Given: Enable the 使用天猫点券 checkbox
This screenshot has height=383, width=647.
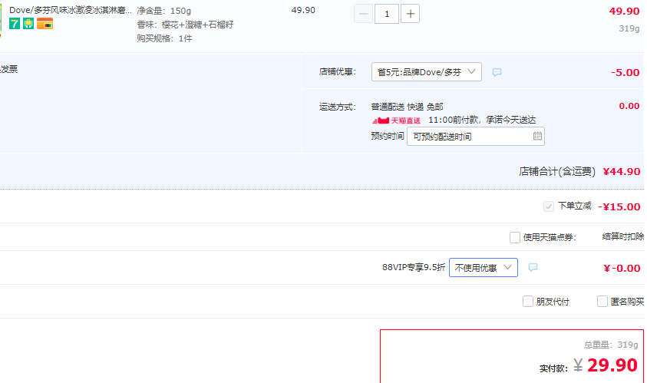Looking at the screenshot, I should pyautogui.click(x=514, y=237).
